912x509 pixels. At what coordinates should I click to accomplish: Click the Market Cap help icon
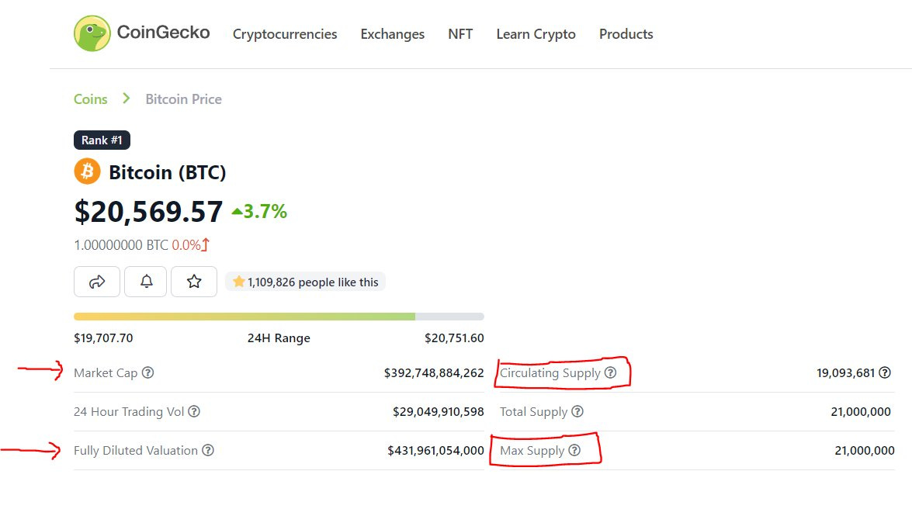point(147,372)
